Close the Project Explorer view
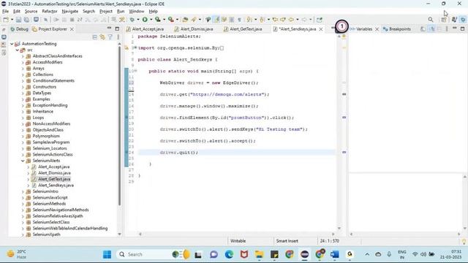The height and width of the screenshot is (263, 468). click(x=72, y=29)
